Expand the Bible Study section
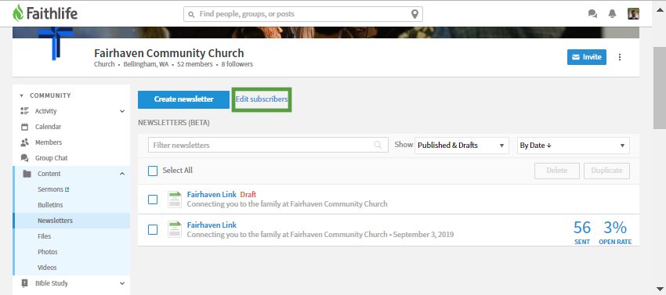 (x=122, y=283)
